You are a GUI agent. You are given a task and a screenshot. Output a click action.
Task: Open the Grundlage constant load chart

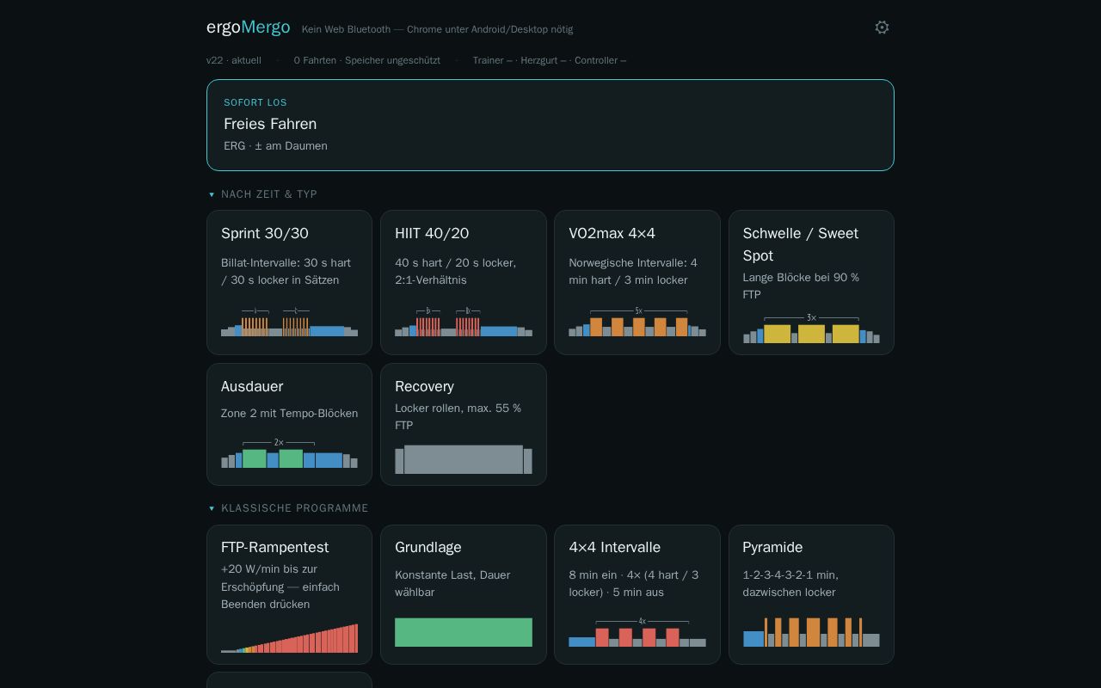464,632
